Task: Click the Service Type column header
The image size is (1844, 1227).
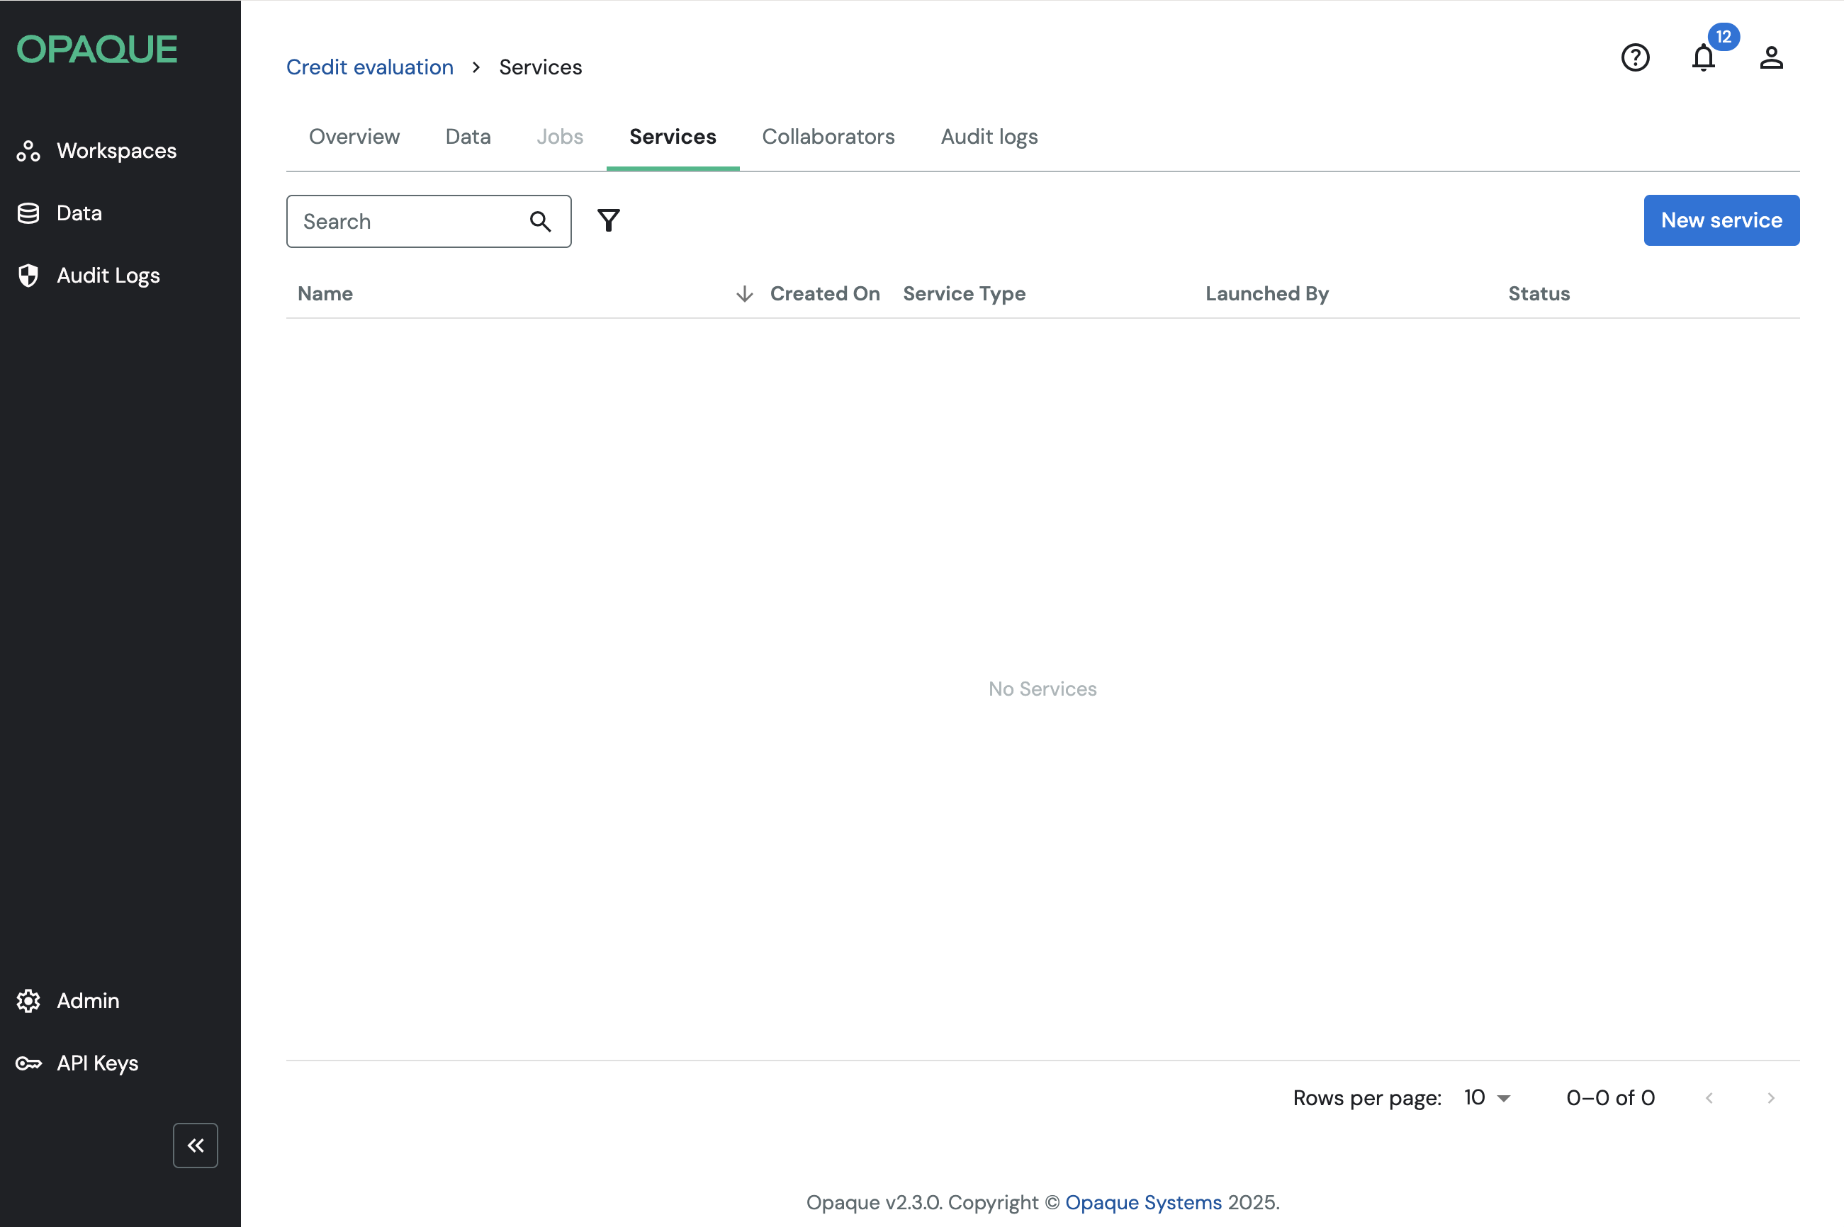Action: [x=965, y=293]
